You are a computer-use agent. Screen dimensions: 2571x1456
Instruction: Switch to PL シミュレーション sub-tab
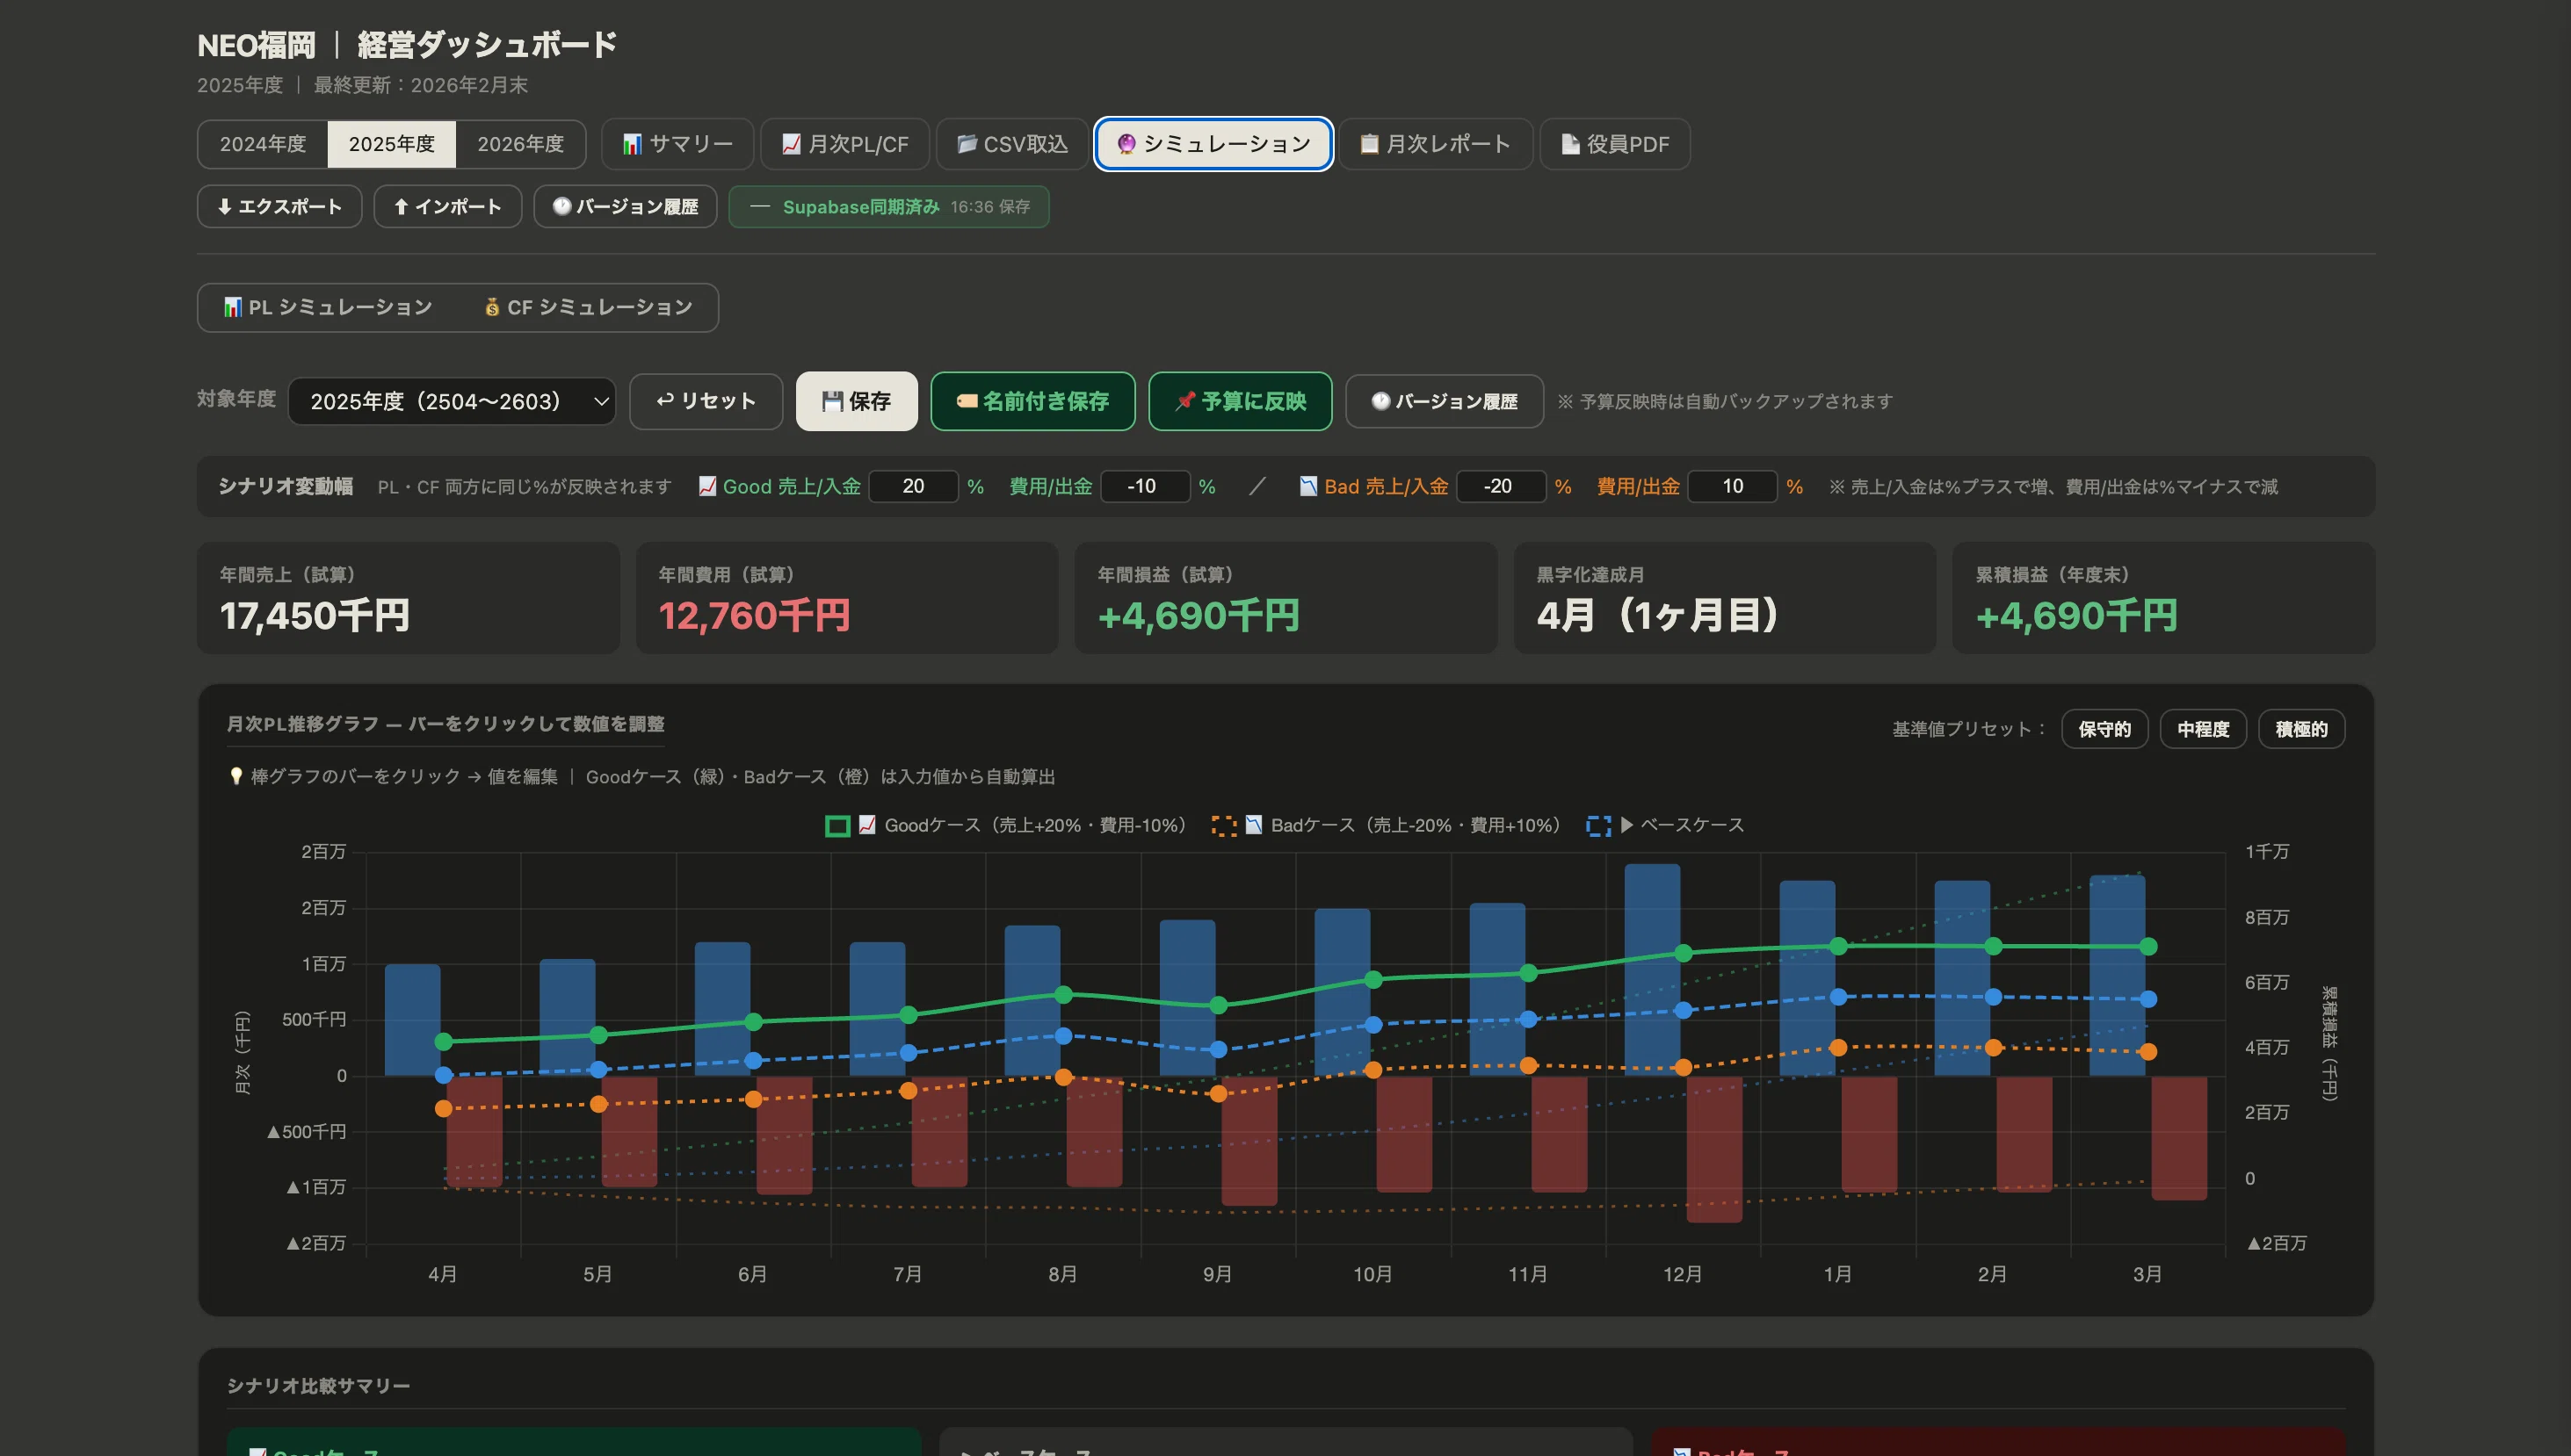click(x=327, y=307)
